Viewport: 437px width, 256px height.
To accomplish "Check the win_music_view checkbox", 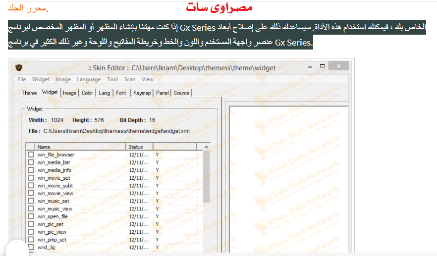I will tap(31, 208).
